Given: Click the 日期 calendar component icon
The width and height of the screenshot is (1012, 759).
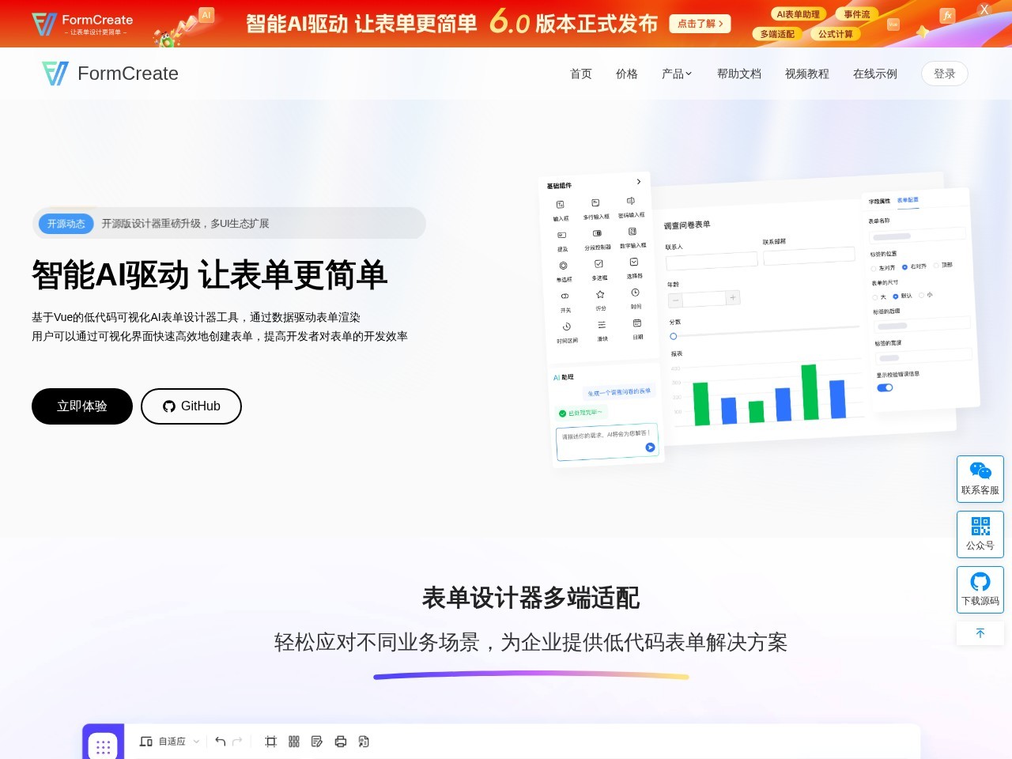Looking at the screenshot, I should point(637,323).
